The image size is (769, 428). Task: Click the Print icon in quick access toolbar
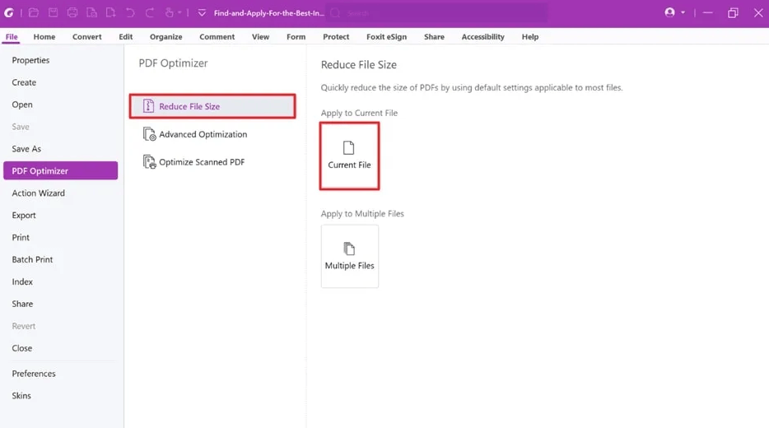tap(72, 13)
